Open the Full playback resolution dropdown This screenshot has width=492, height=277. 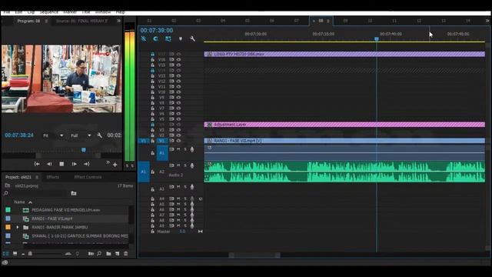pos(81,135)
